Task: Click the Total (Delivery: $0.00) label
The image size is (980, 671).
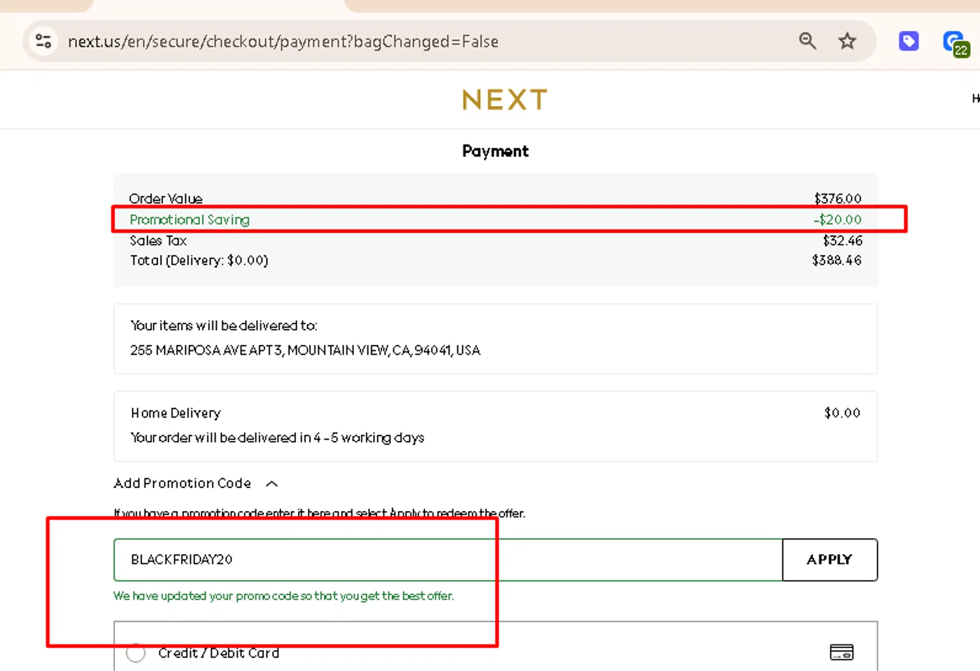Action: [x=199, y=260]
